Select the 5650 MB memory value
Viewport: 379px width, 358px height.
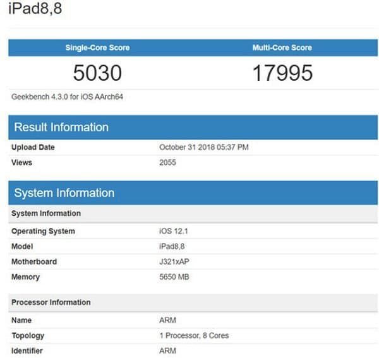click(174, 277)
